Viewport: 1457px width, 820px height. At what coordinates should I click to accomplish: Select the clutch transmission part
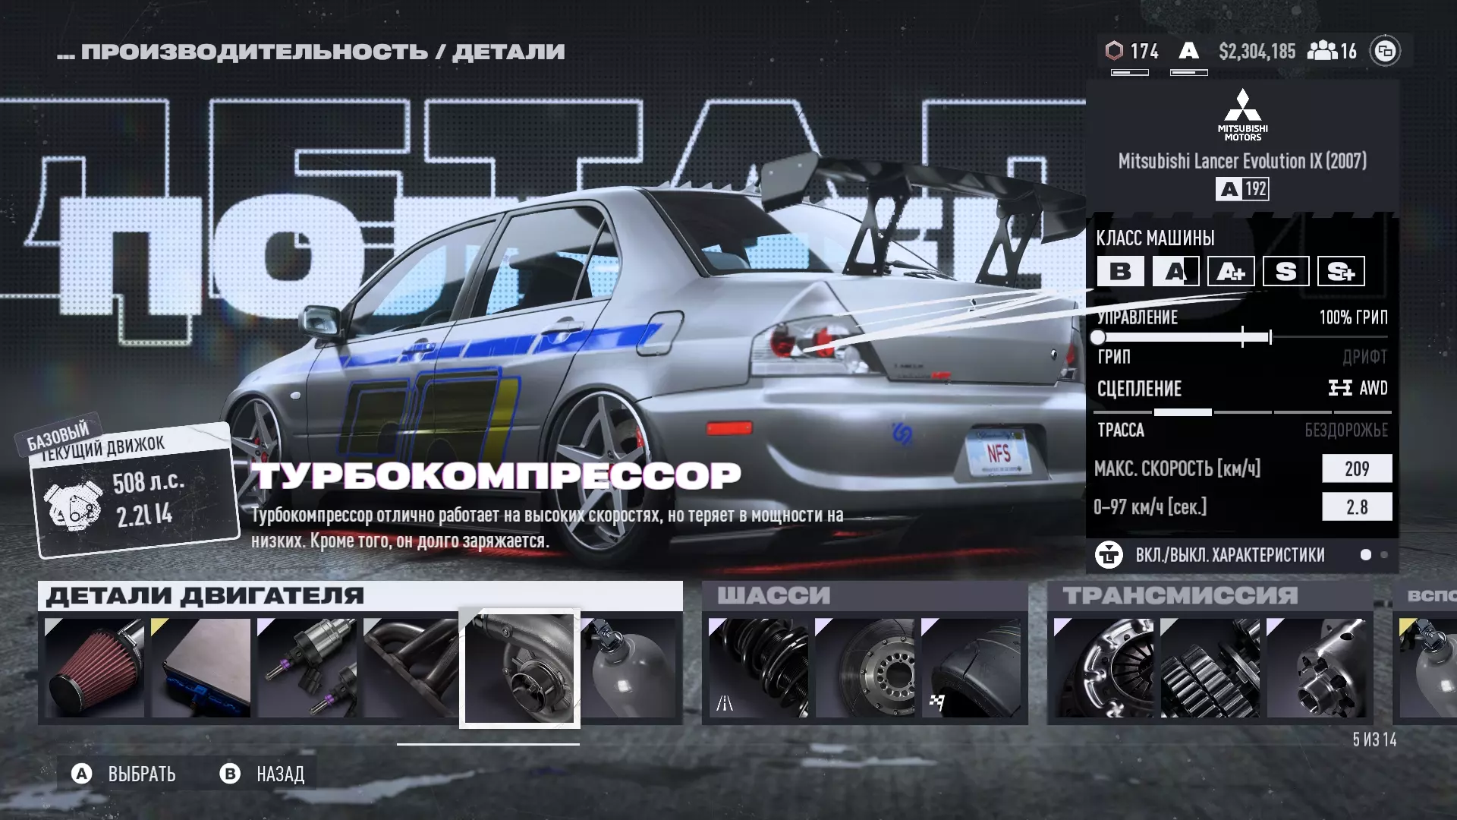point(1103,667)
